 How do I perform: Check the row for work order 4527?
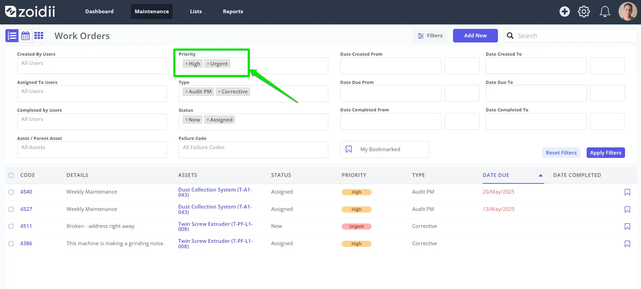pyautogui.click(x=11, y=209)
